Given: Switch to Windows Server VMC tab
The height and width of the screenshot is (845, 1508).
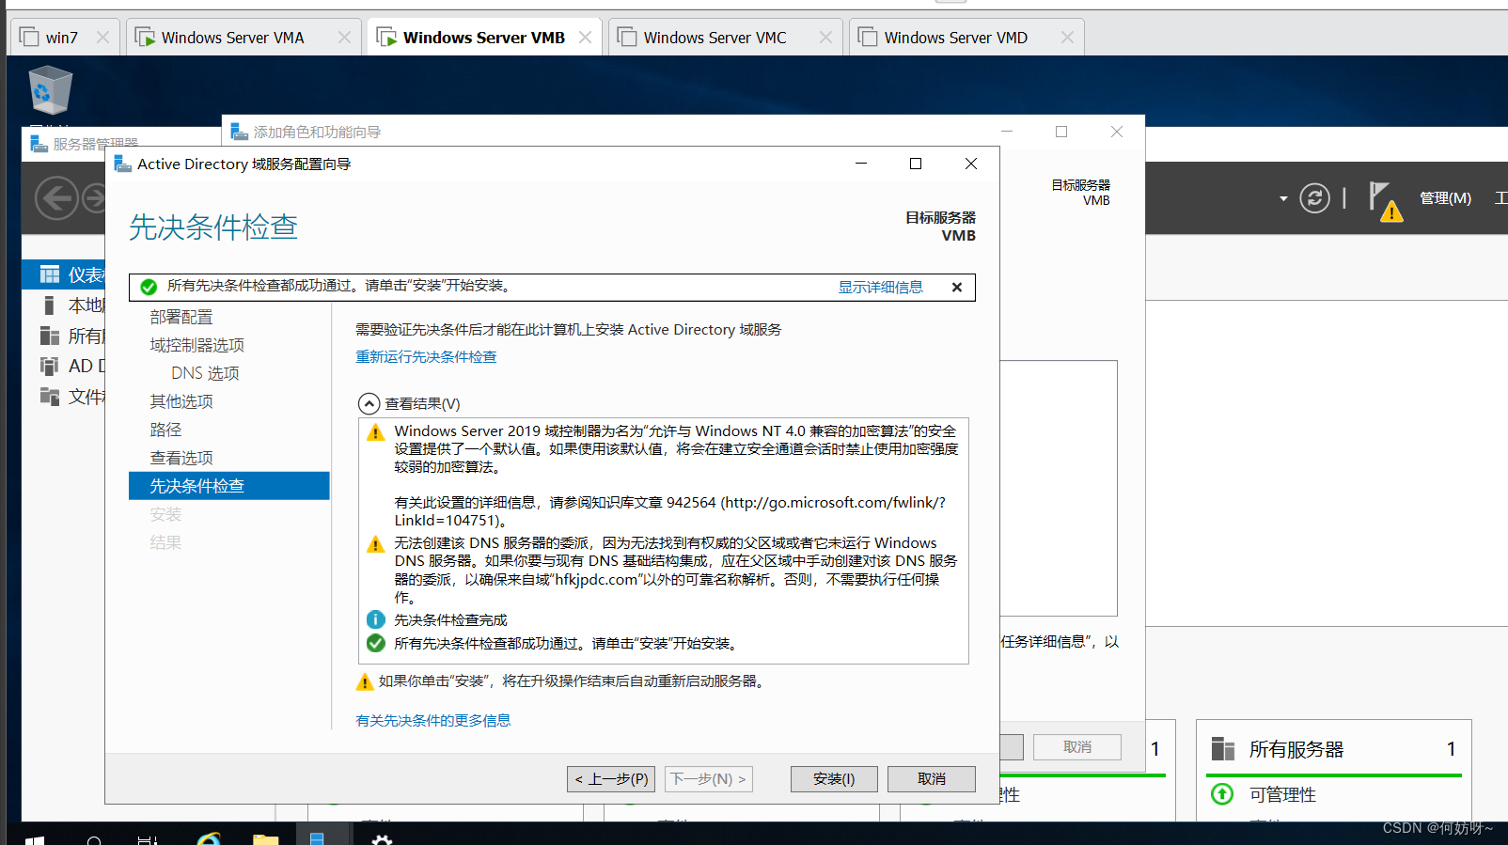Looking at the screenshot, I should [714, 38].
